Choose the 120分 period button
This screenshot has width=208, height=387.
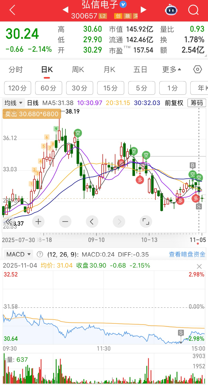point(18,88)
